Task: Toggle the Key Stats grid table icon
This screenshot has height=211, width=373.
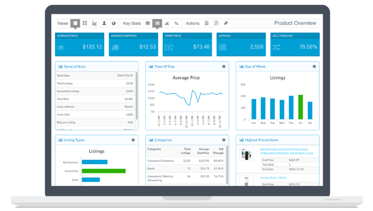Action: point(148,23)
